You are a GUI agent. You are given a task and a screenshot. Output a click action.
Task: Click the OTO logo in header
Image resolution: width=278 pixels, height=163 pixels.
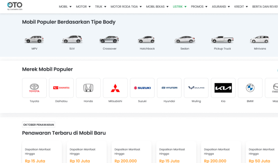[x=15, y=6]
